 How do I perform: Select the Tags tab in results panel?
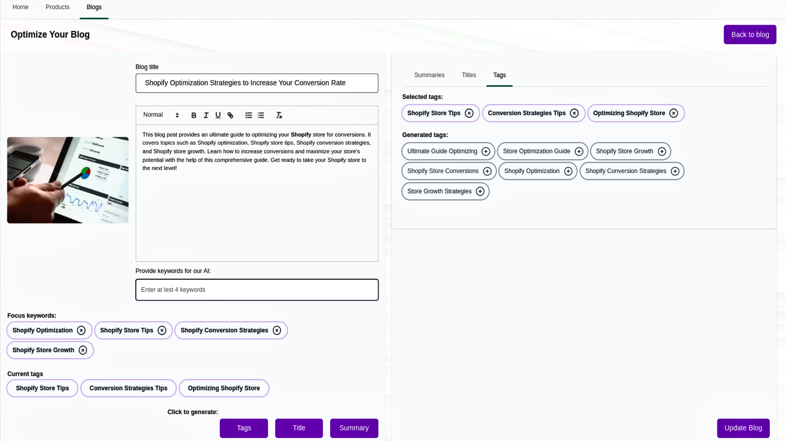click(x=499, y=75)
